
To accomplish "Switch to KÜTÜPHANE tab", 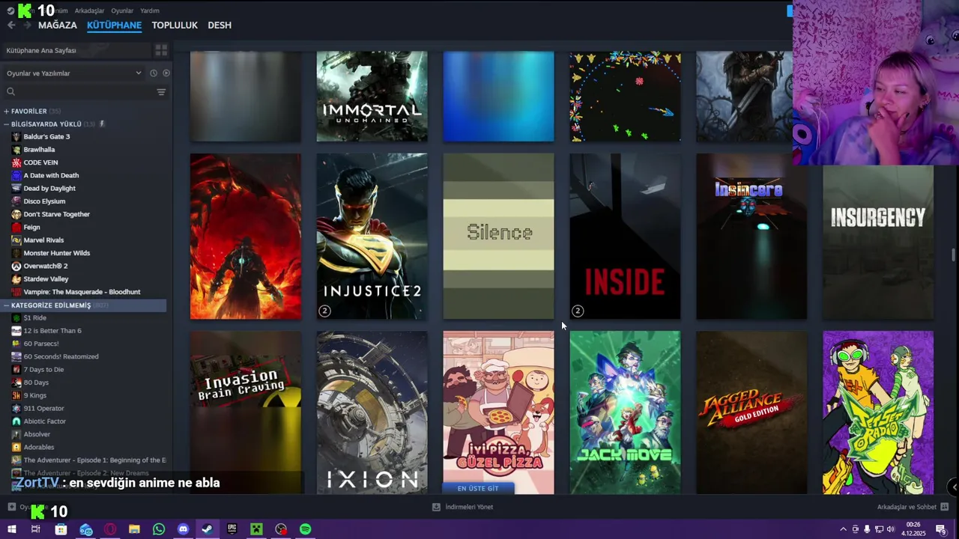I will (114, 25).
